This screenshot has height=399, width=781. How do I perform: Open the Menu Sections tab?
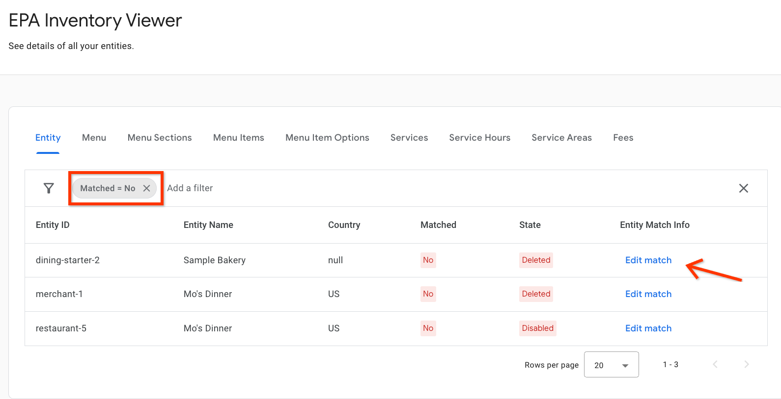pos(160,138)
